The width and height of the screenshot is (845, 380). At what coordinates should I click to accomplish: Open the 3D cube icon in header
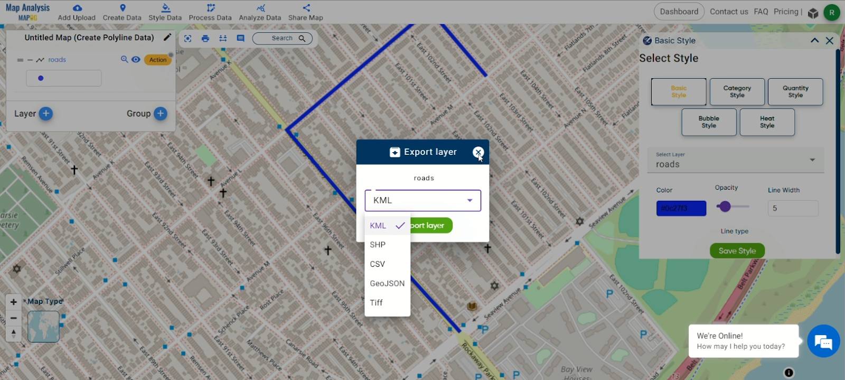pyautogui.click(x=813, y=13)
